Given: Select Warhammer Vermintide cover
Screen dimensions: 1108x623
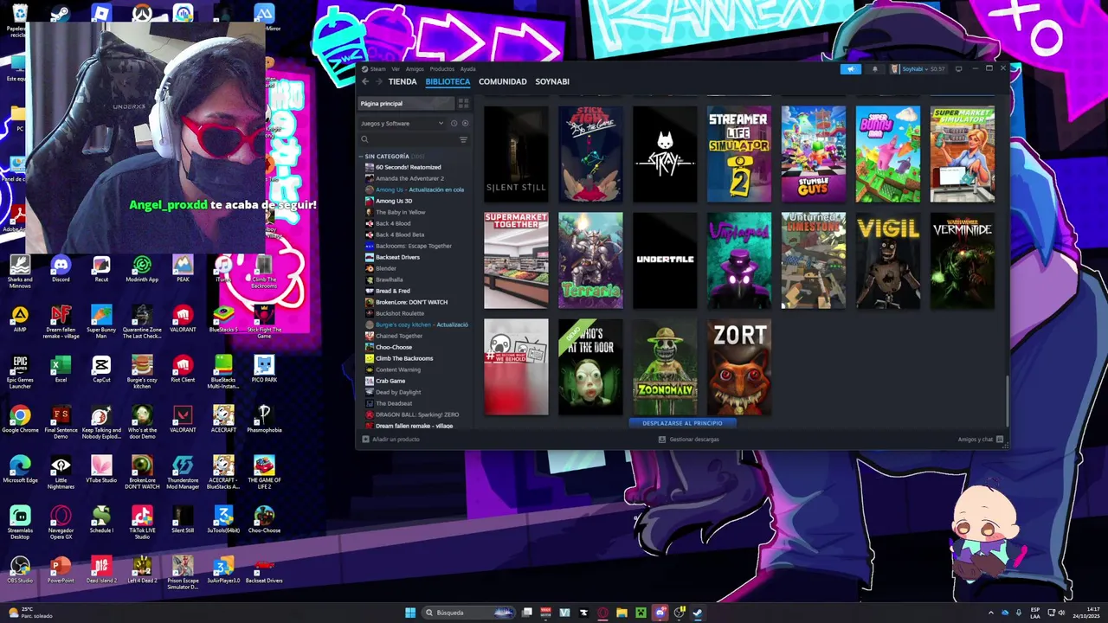Looking at the screenshot, I should 963,260.
